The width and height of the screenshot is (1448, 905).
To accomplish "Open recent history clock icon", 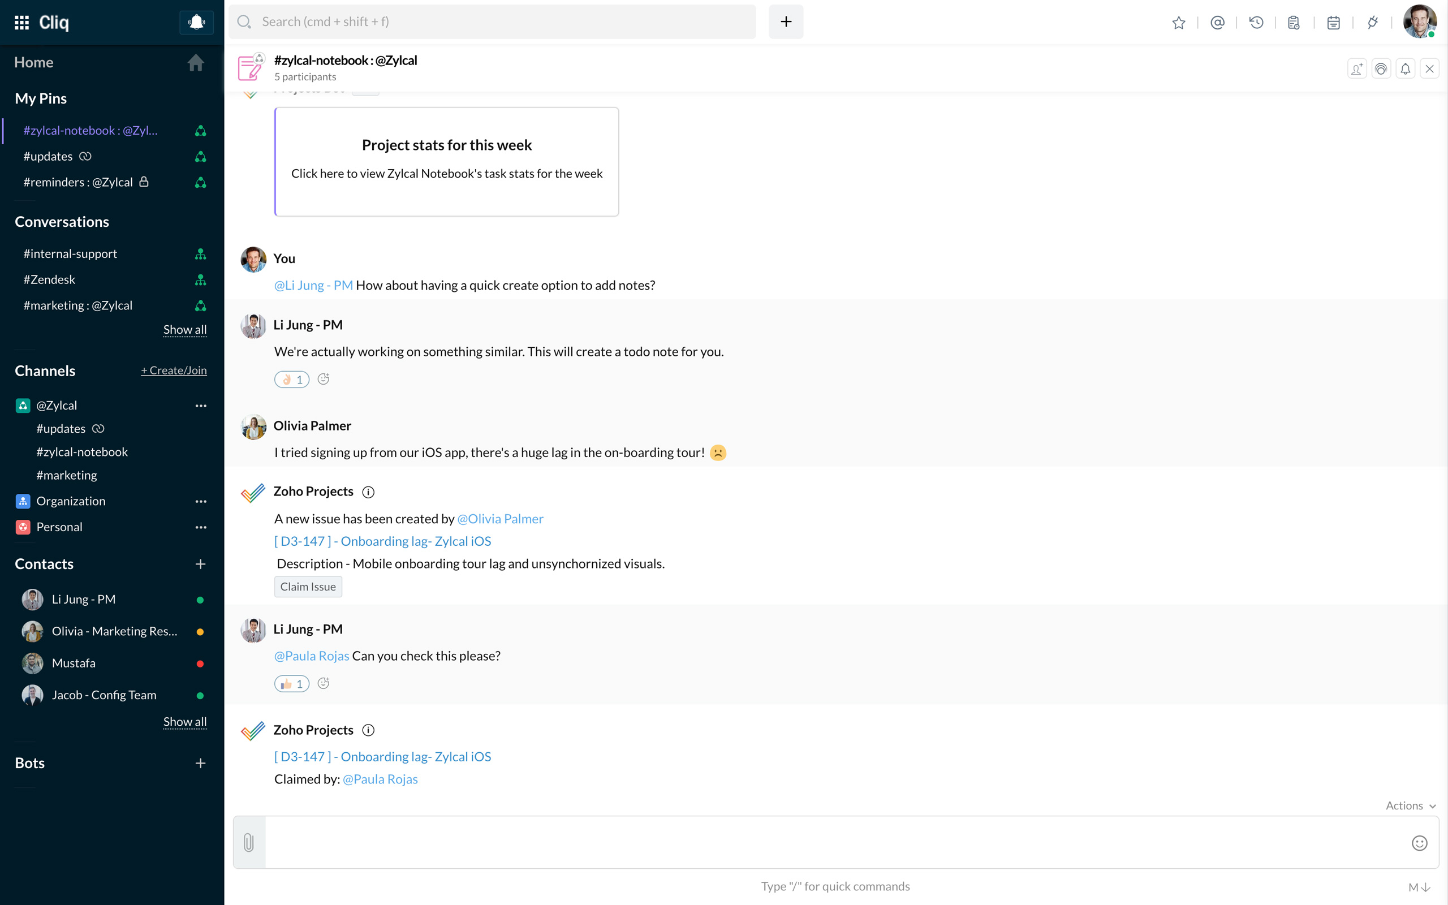I will click(x=1256, y=23).
